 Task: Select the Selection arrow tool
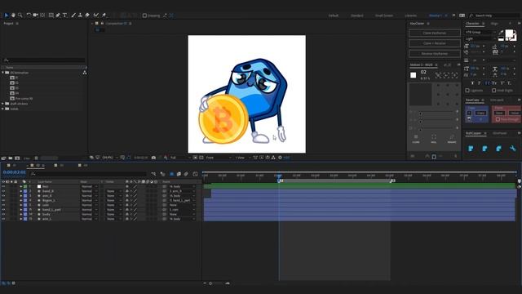click(x=7, y=16)
